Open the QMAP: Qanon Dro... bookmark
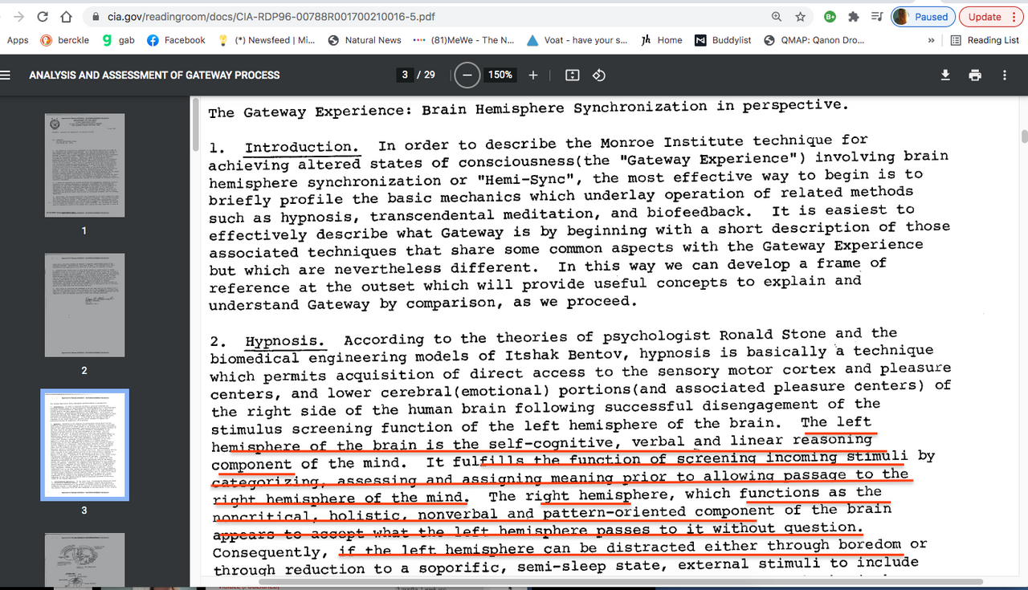 [814, 40]
